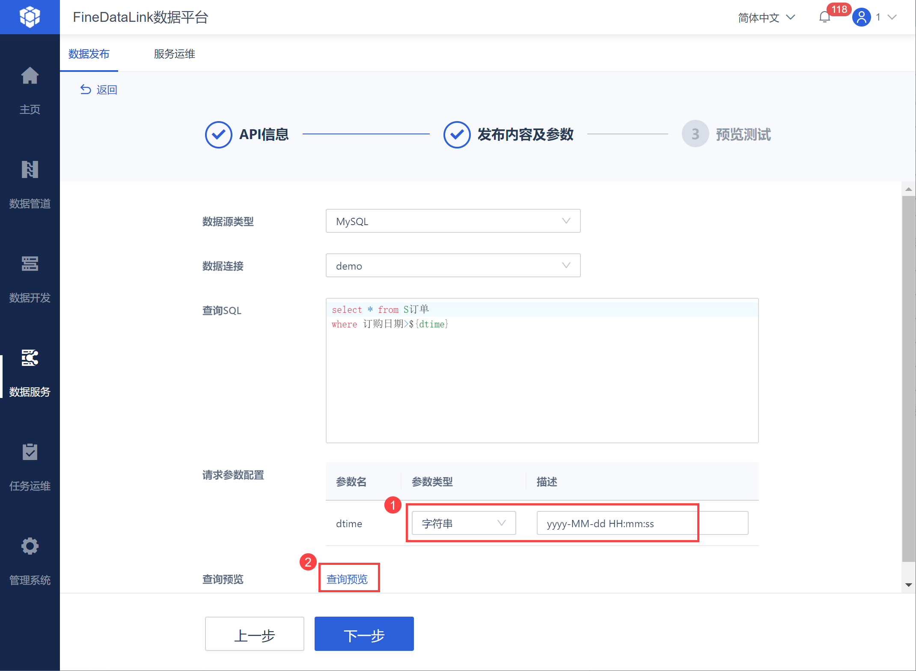
Task: Open 管理系统 settings gear icon
Action: tap(30, 546)
